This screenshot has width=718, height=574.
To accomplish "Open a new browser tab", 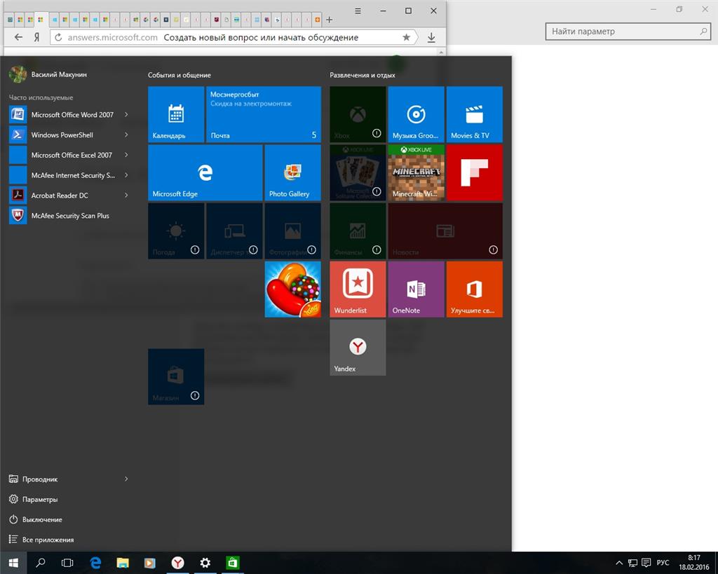I will tap(330, 20).
